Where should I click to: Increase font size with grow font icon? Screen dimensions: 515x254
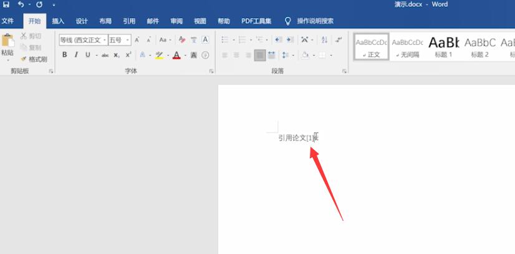[137, 40]
